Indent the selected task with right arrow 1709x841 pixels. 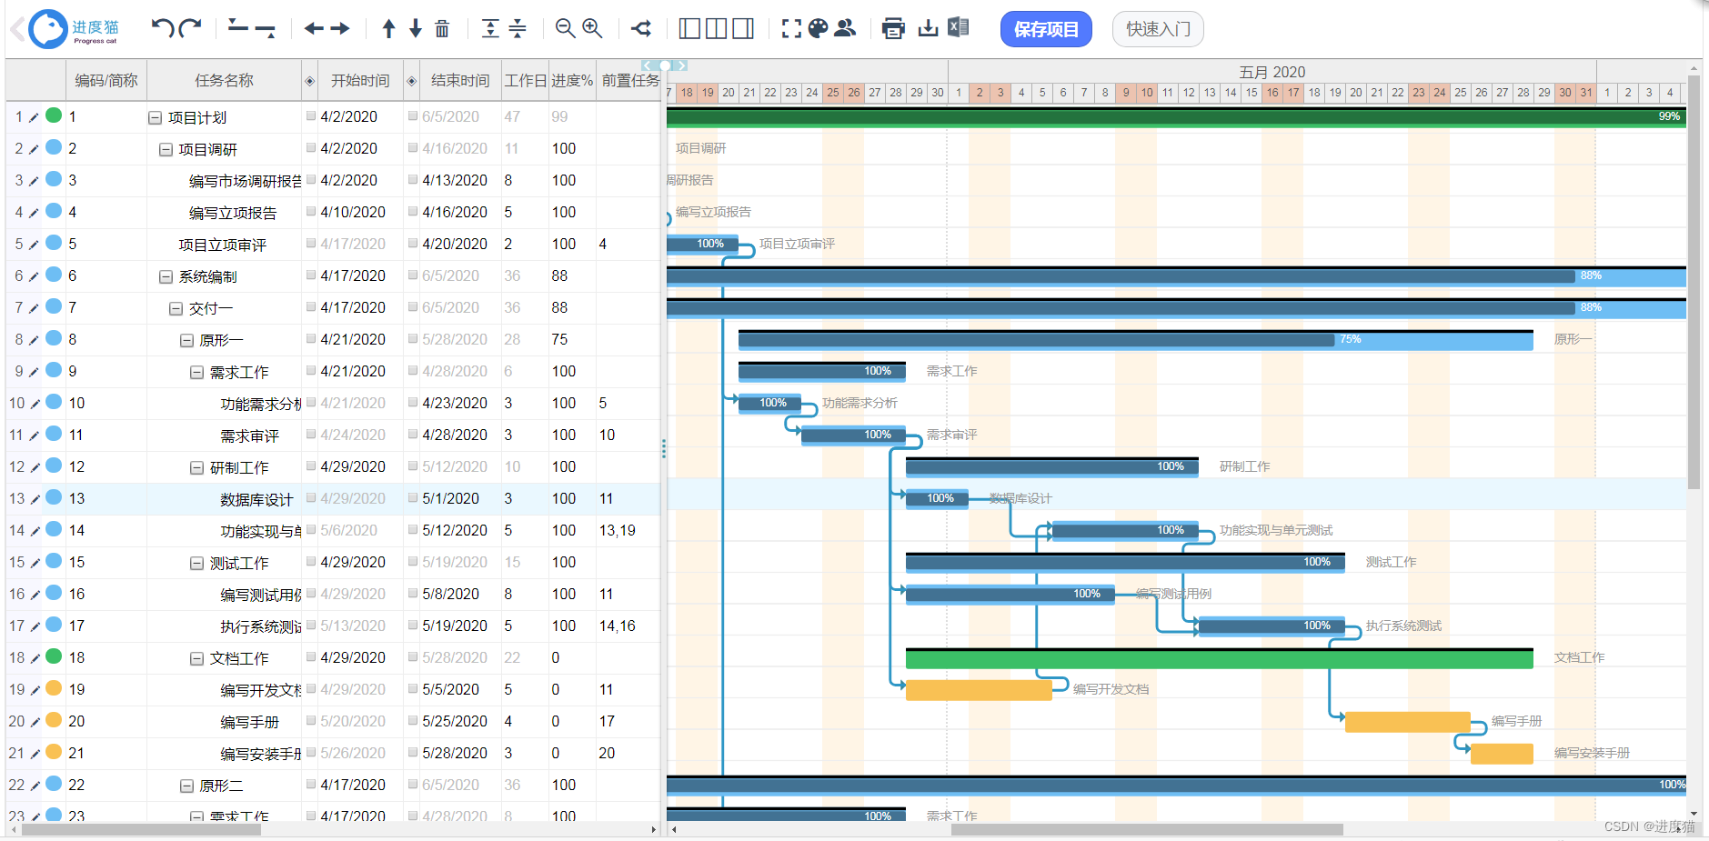pyautogui.click(x=340, y=29)
